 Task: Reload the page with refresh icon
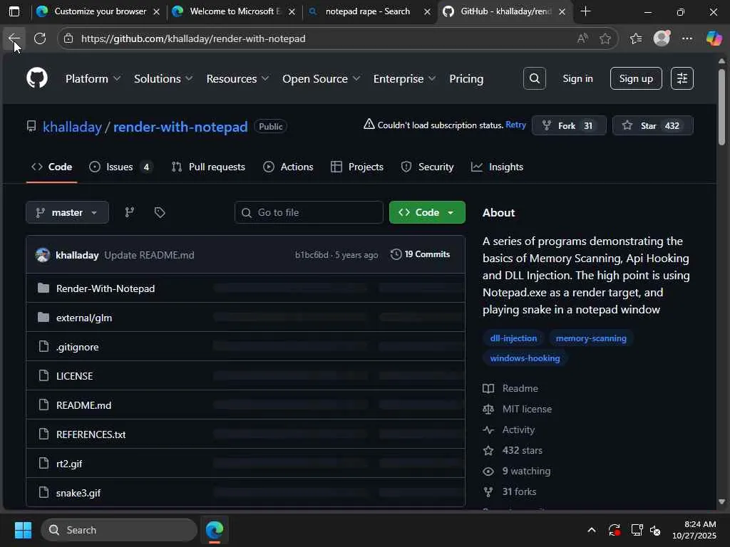pyautogui.click(x=40, y=38)
